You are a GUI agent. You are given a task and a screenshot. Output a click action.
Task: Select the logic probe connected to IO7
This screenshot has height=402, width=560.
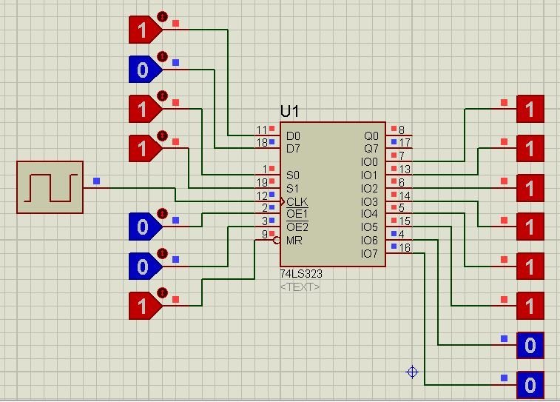530,385
